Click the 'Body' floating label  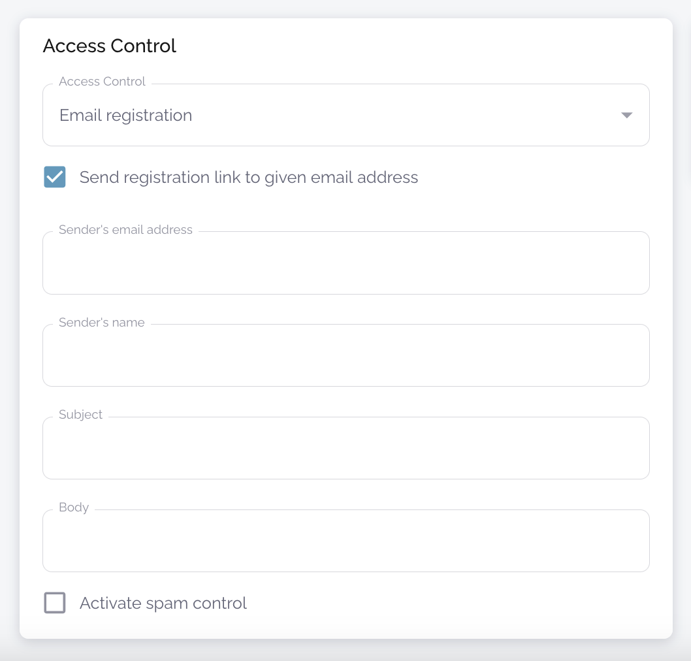74,508
